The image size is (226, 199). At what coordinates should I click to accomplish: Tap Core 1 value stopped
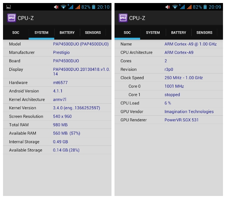[172, 95]
